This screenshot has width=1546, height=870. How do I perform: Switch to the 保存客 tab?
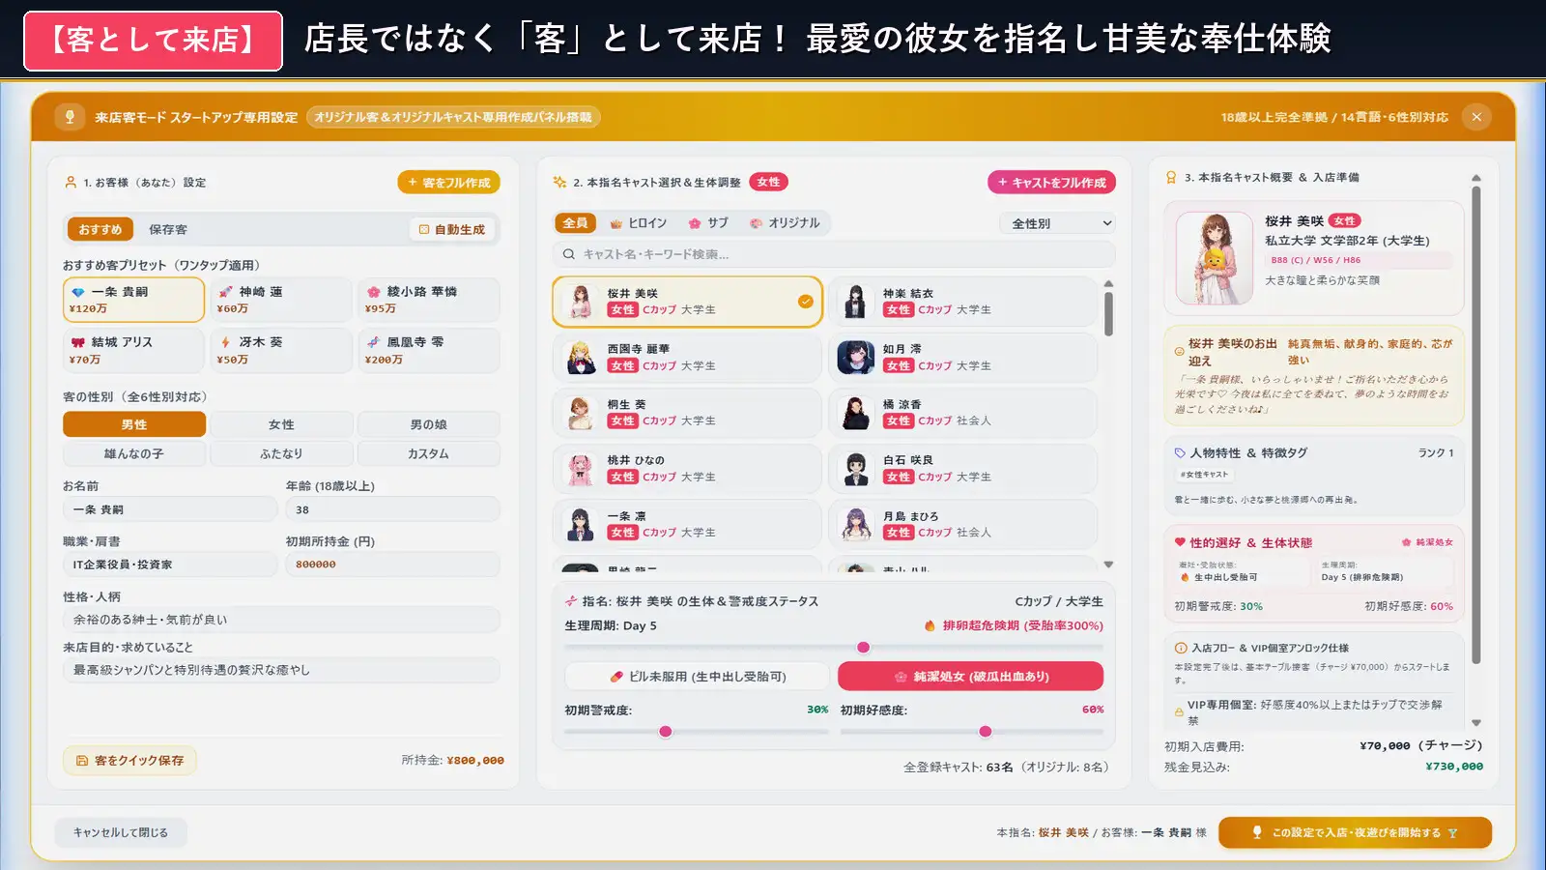168,229
